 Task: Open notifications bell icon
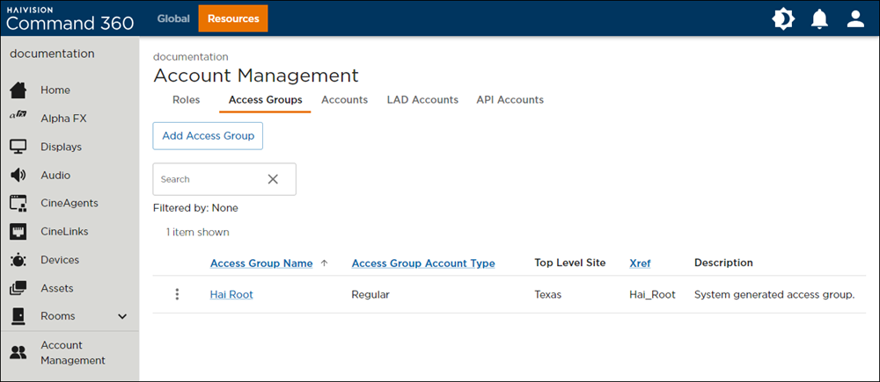click(819, 18)
